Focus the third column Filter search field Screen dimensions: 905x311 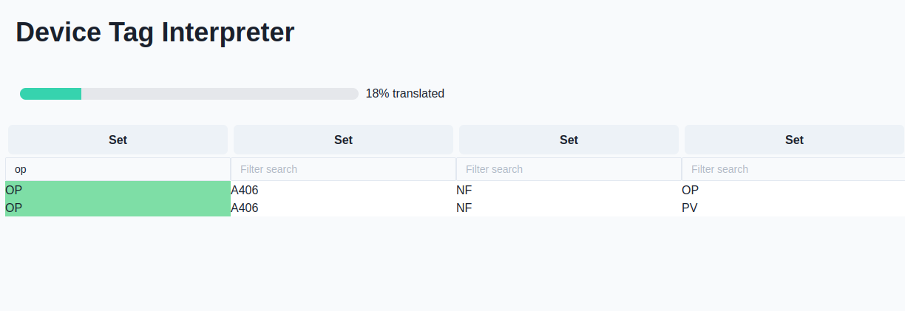click(x=569, y=169)
